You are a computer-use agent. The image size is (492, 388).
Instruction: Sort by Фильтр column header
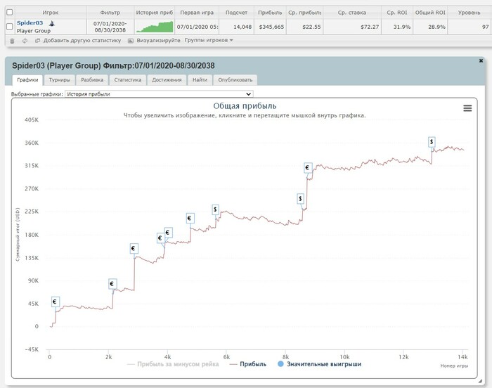[x=110, y=13]
